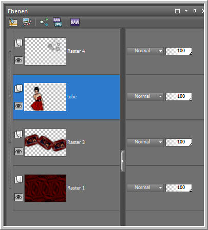This screenshot has width=208, height=230.
Task: Open the share icon in toolbar
Action: (x=44, y=22)
